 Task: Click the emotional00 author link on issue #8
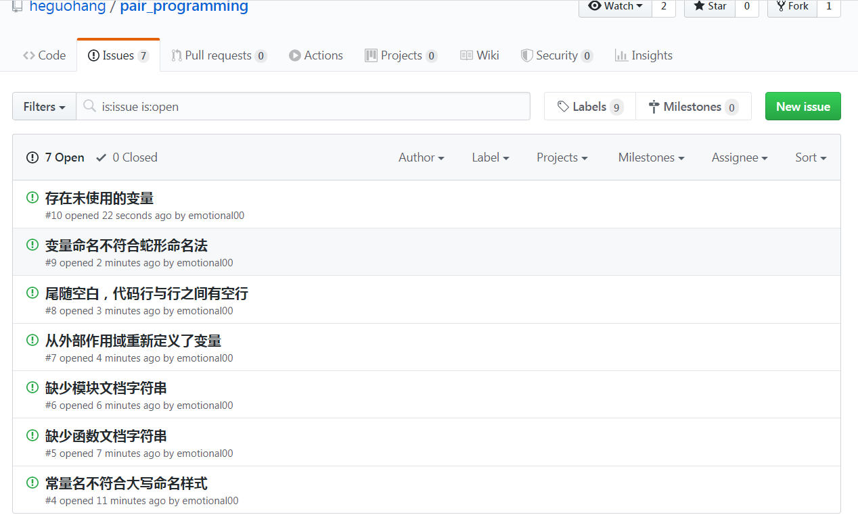pos(205,311)
